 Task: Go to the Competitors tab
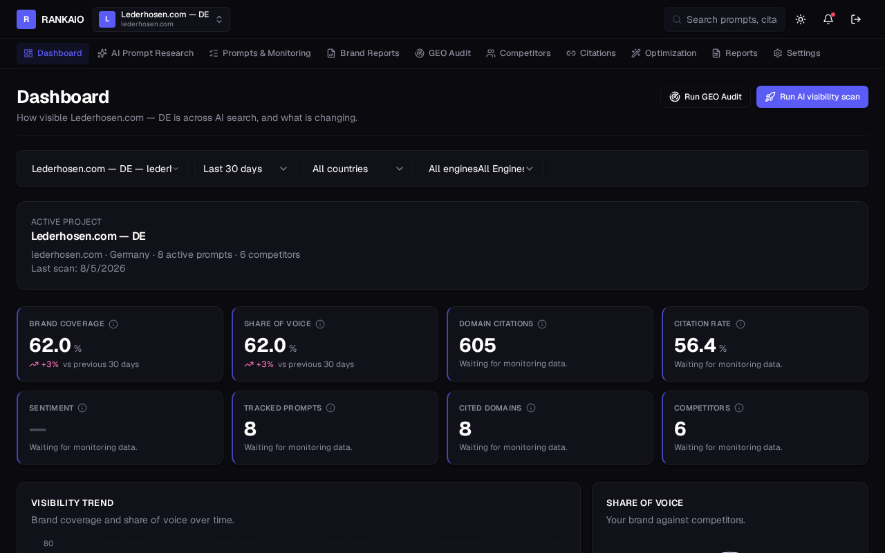coord(519,53)
